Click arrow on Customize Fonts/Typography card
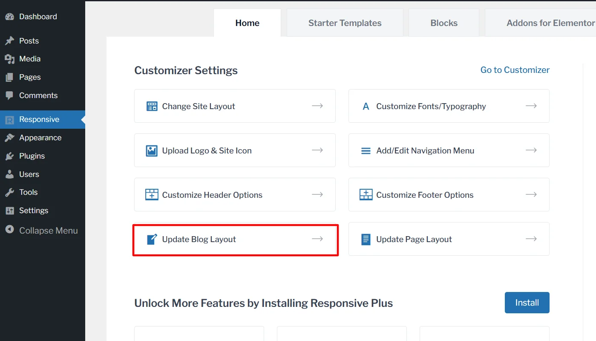 pyautogui.click(x=531, y=106)
